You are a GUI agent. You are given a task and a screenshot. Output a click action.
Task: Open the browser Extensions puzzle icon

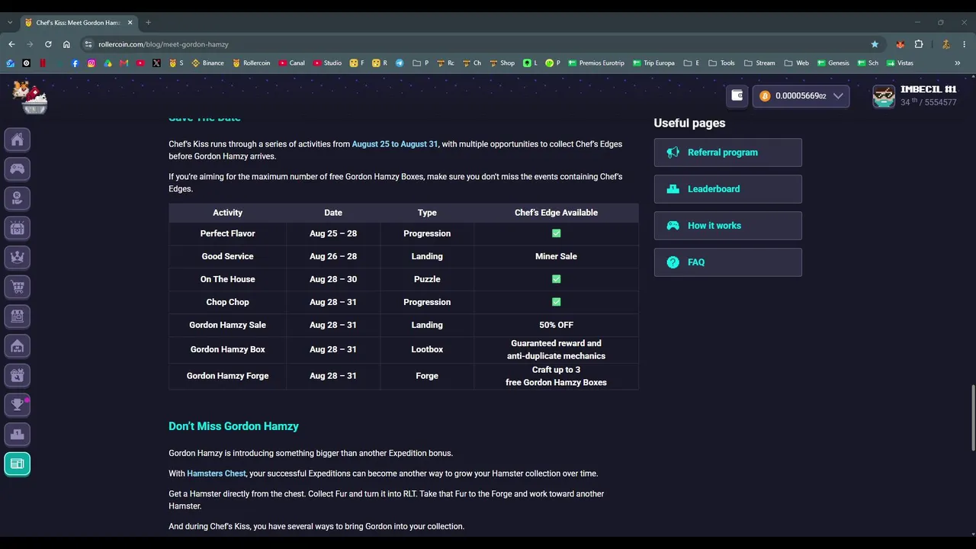click(919, 44)
